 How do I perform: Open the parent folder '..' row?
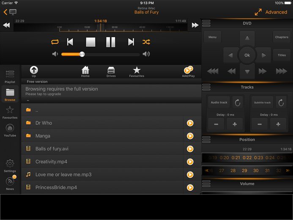111,110
